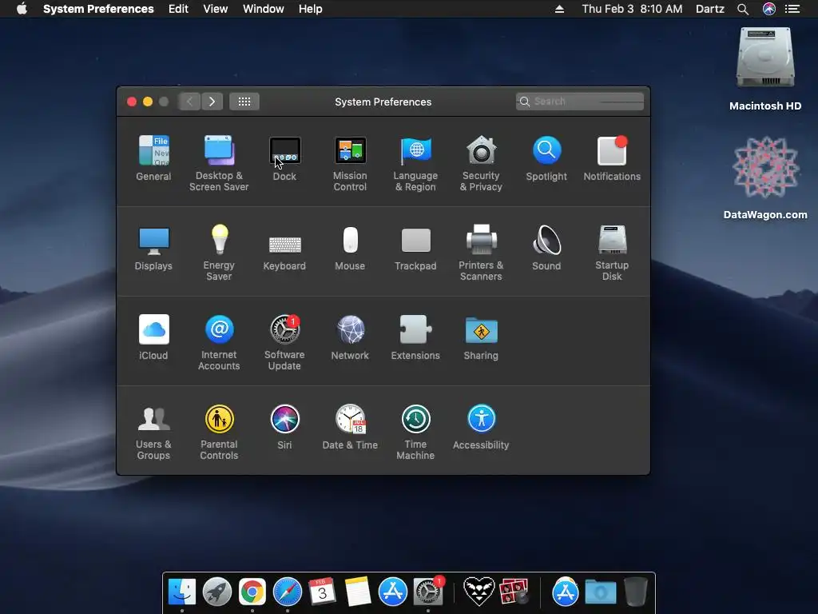
Task: Open the Trash in the Dock
Action: [x=635, y=592]
